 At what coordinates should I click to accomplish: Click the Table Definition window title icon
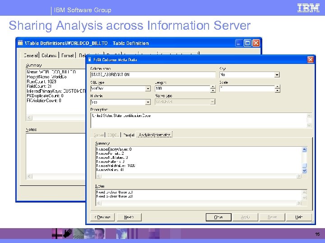(20, 43)
